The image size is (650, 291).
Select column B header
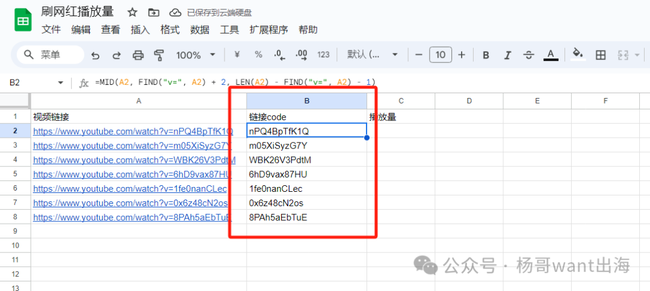(x=307, y=100)
